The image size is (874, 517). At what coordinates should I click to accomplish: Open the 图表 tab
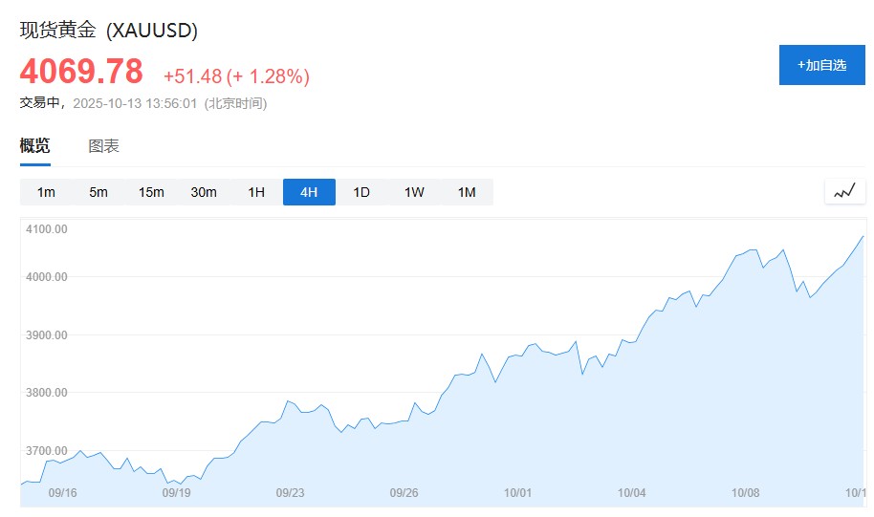pos(103,146)
